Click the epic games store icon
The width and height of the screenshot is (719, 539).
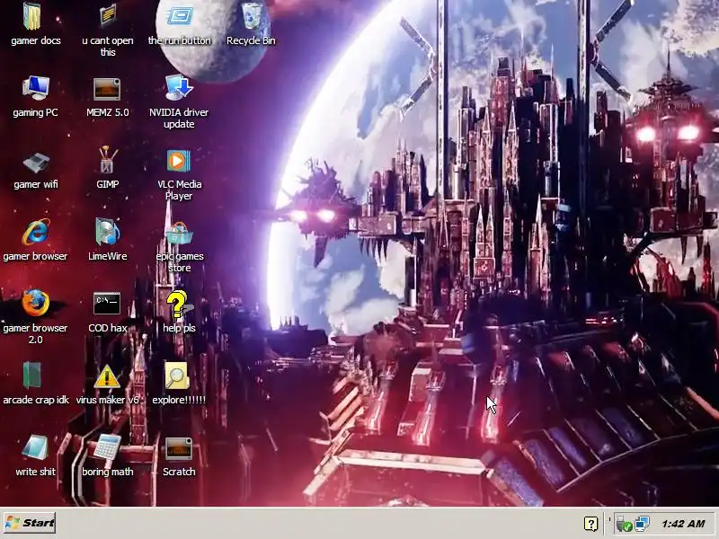coord(179,233)
